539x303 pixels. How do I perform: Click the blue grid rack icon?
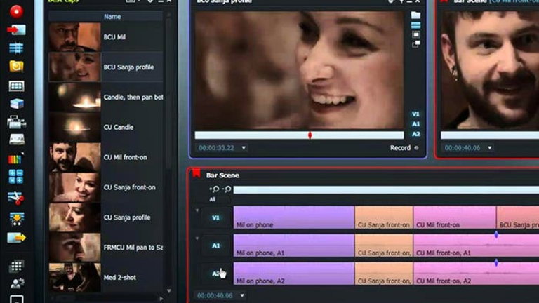tap(16, 48)
